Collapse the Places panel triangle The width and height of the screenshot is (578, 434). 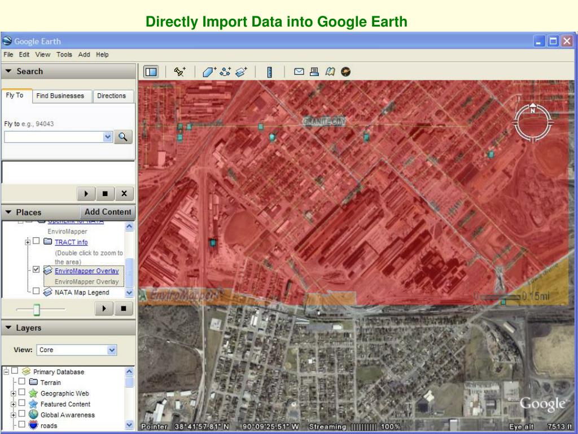click(8, 212)
